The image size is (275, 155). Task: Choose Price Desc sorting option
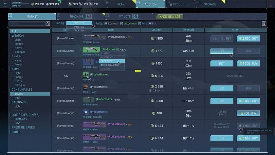79,30
